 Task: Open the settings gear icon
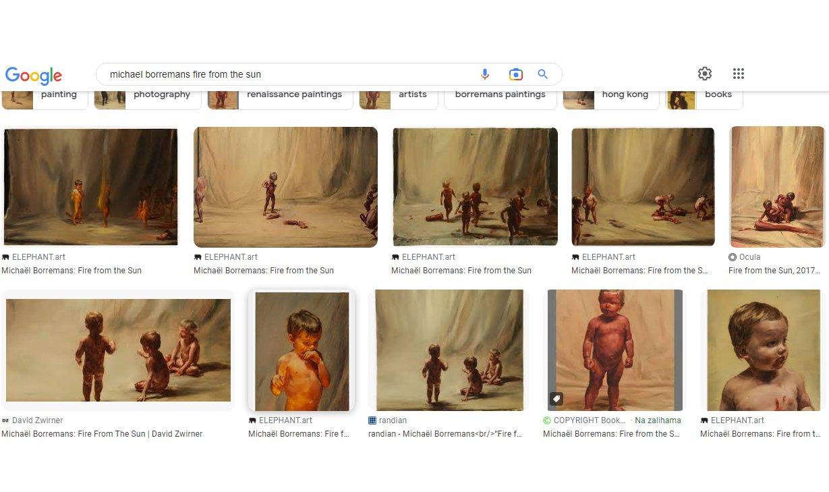click(x=705, y=74)
